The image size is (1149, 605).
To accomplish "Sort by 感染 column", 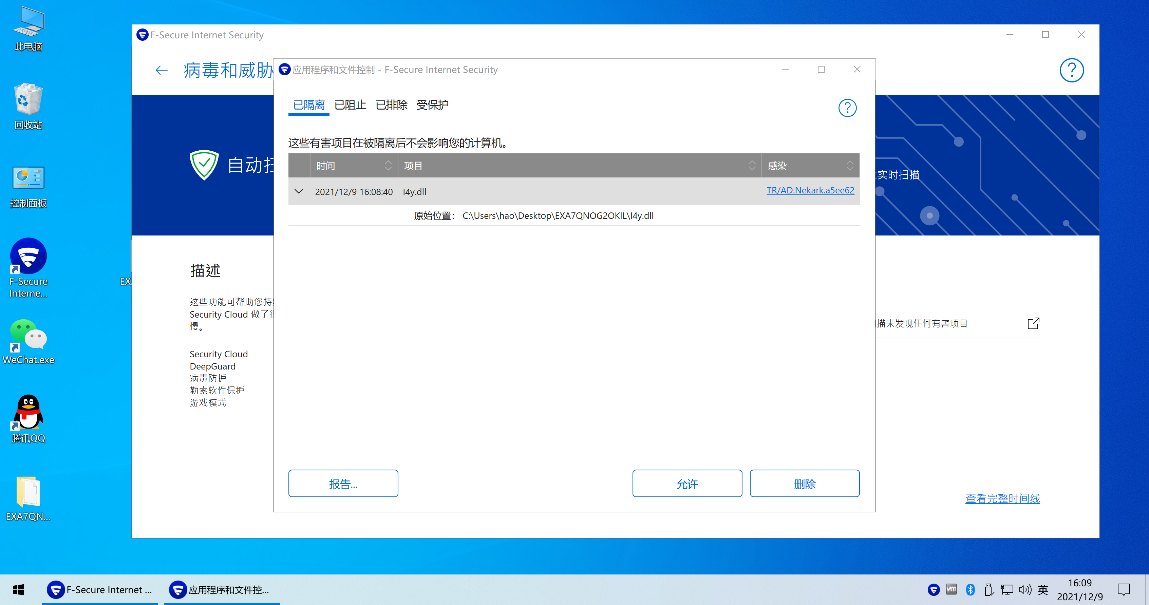I will pyautogui.click(x=810, y=166).
